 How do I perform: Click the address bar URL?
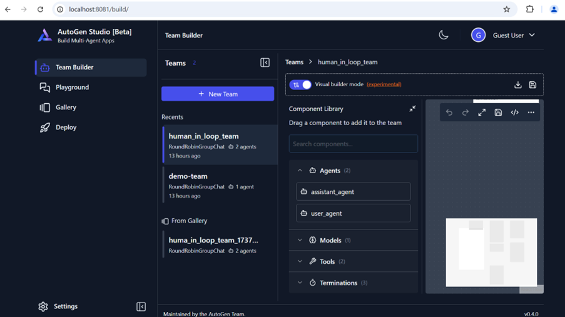99,9
